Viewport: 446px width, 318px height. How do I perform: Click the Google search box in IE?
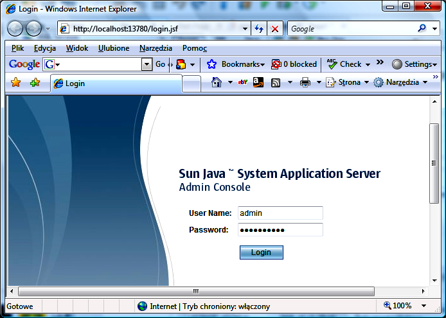click(352, 28)
